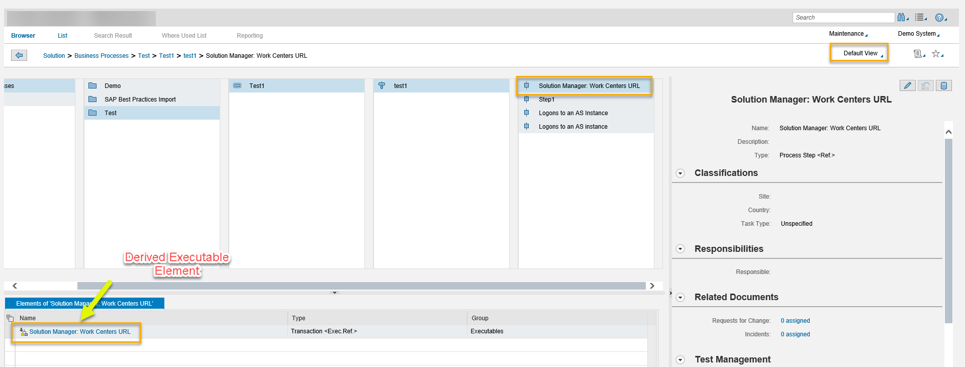Click the back arrow navigation button
The image size is (965, 367).
pos(19,55)
